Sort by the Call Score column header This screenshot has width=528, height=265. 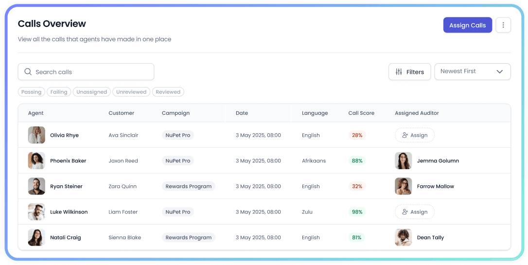(x=361, y=113)
